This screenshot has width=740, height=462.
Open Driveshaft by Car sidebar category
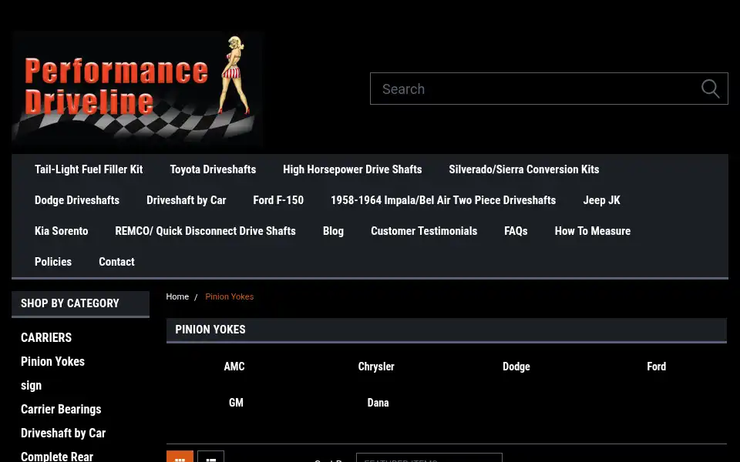click(x=63, y=434)
